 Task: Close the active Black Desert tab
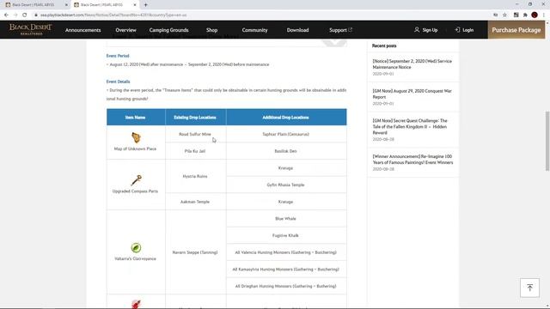pyautogui.click(x=135, y=5)
